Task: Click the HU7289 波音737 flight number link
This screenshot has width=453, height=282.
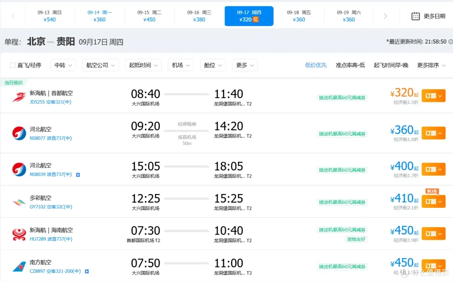Action: click(x=51, y=239)
